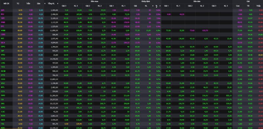Click left arrow beside Tổng KL header
Screen dimensions: 263x129
(45, 4)
